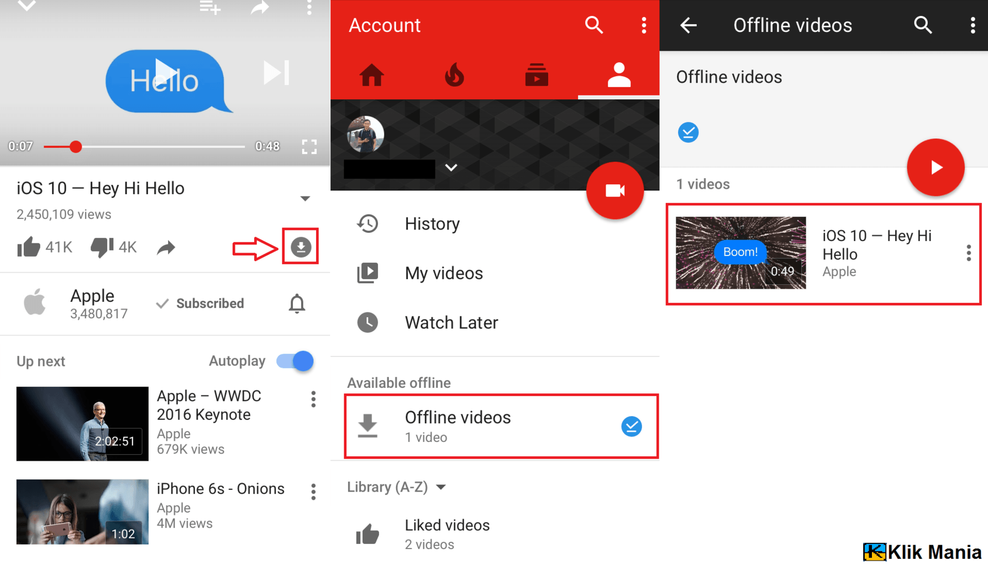The width and height of the screenshot is (988, 565).
Task: Search from the Account screen
Action: tap(594, 25)
